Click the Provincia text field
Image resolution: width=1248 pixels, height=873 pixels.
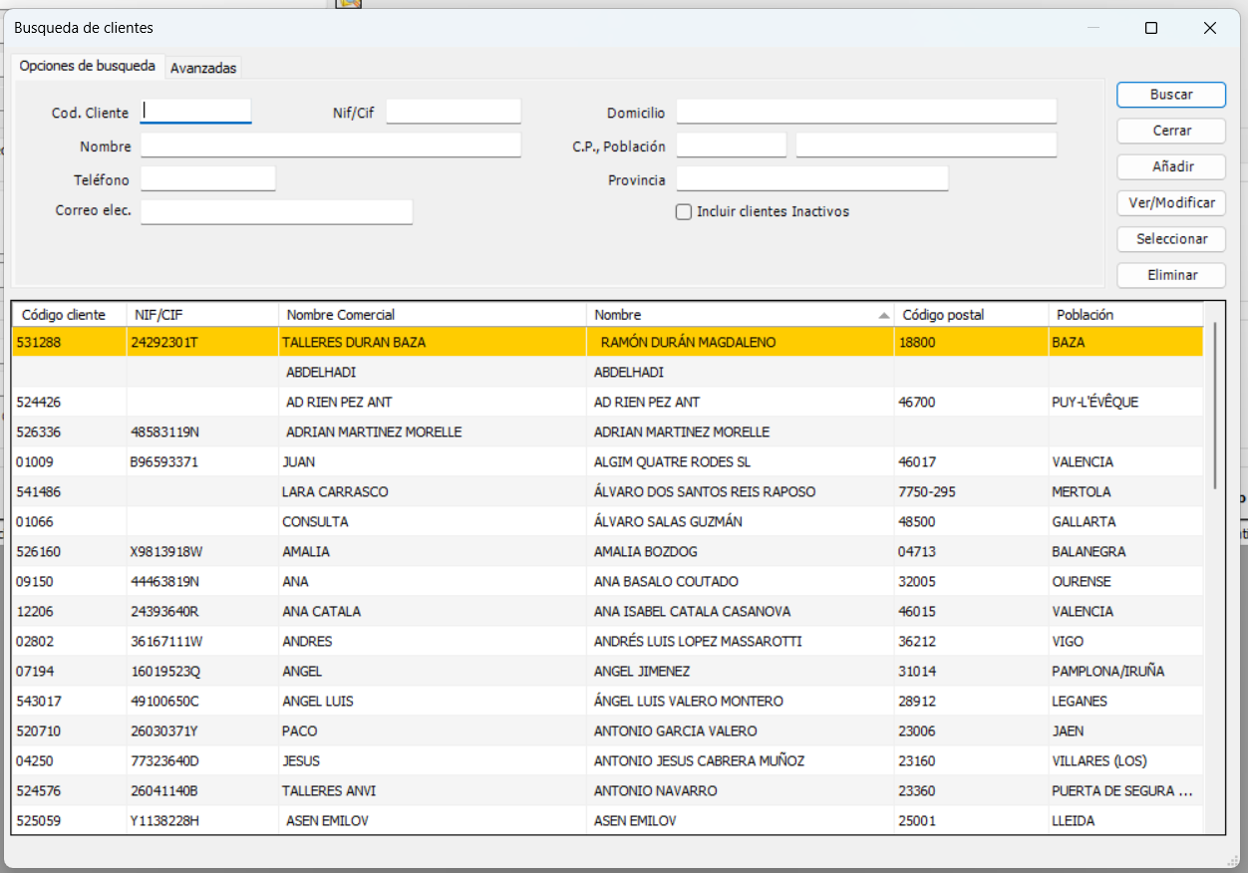[811, 179]
